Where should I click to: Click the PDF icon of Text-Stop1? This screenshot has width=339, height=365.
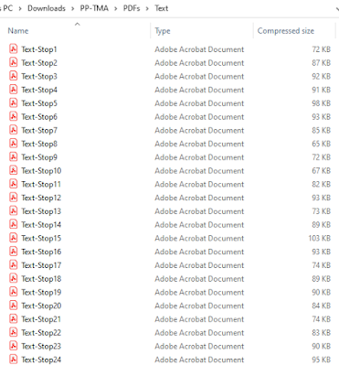[13, 48]
